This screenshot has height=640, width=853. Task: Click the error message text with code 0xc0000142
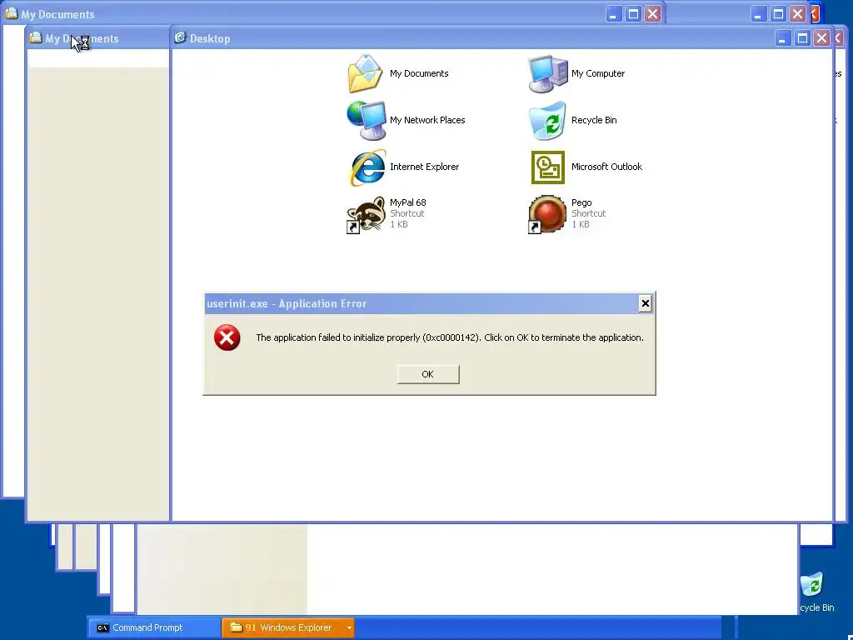point(450,337)
